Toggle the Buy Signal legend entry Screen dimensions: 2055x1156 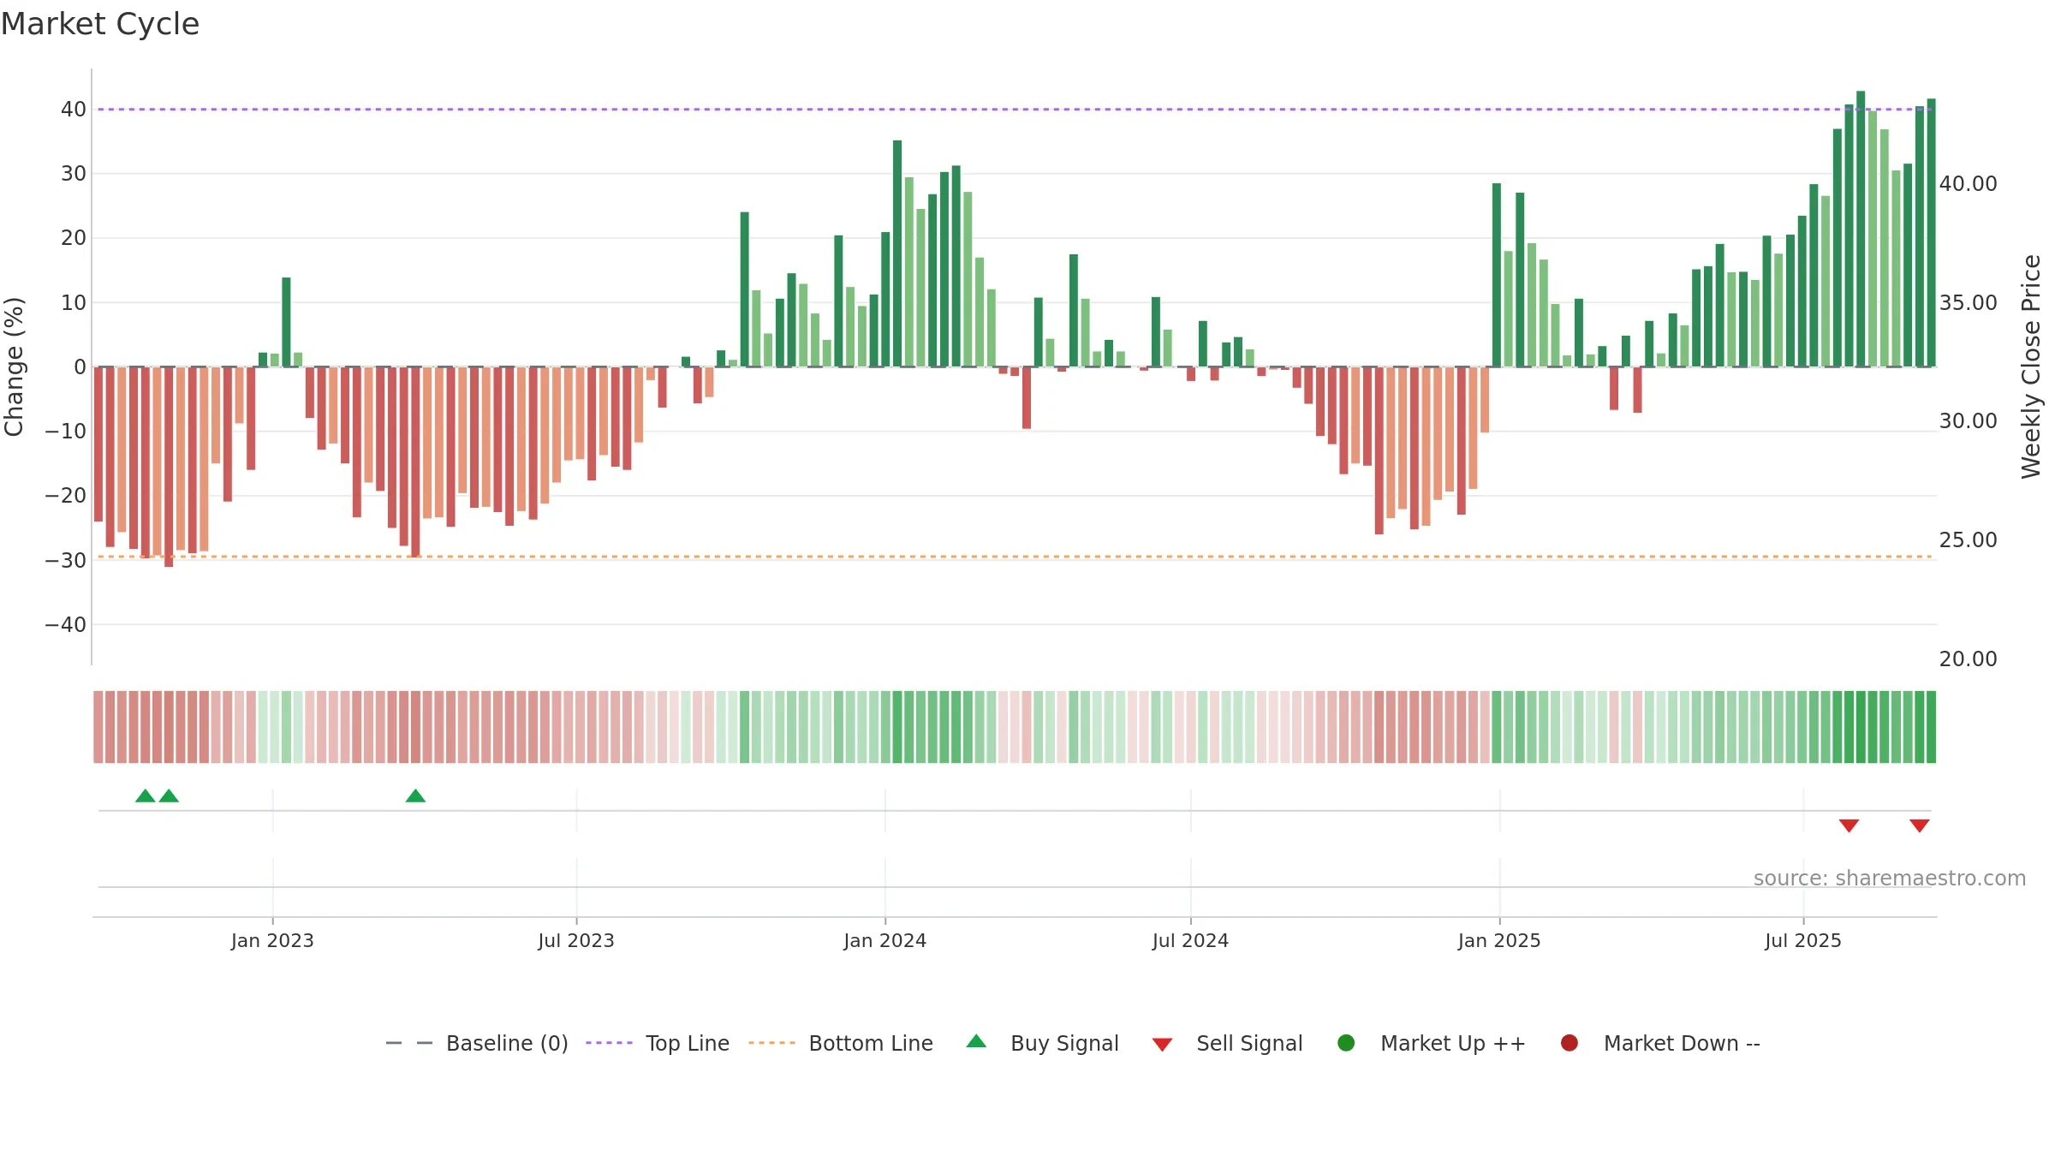click(x=1042, y=1043)
